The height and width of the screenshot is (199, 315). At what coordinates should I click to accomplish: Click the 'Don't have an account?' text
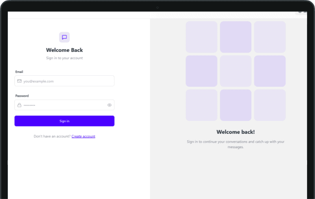click(52, 136)
